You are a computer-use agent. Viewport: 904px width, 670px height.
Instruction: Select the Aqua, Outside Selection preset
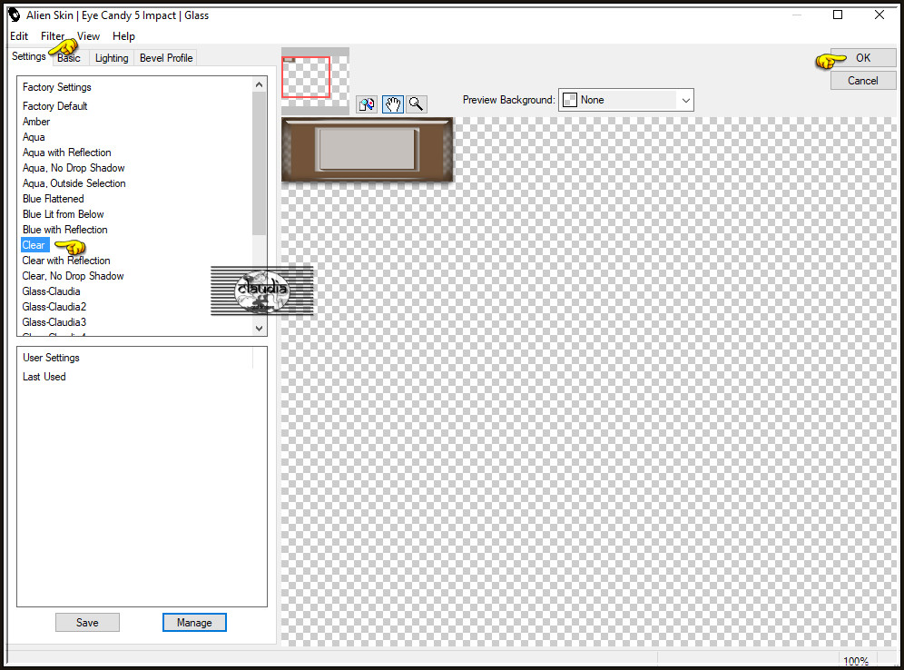(x=74, y=183)
